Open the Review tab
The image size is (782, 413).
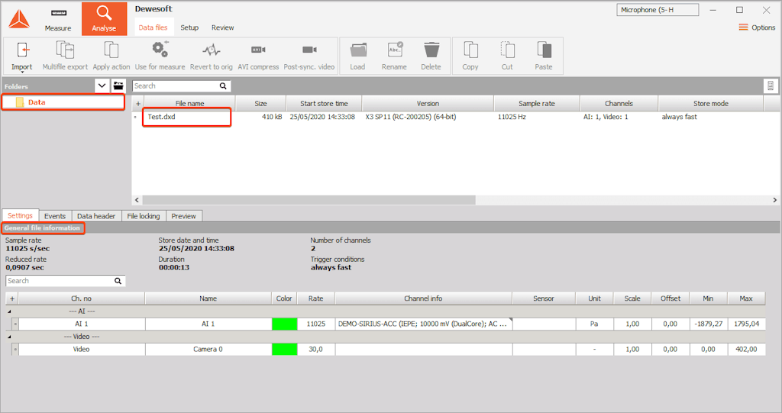(x=222, y=27)
